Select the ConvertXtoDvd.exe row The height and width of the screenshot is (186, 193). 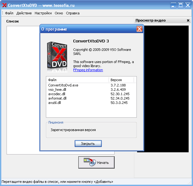click(x=91, y=85)
